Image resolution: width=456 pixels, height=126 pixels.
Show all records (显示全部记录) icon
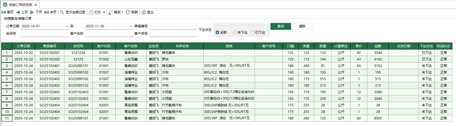pos(62,12)
